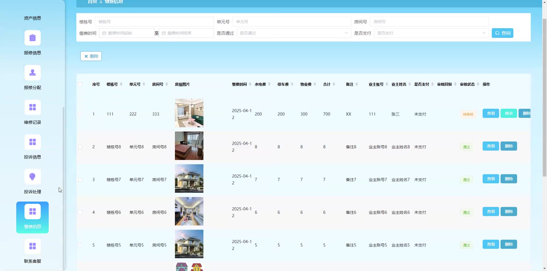Open the bedroom thumbnail in row 2

189,146
